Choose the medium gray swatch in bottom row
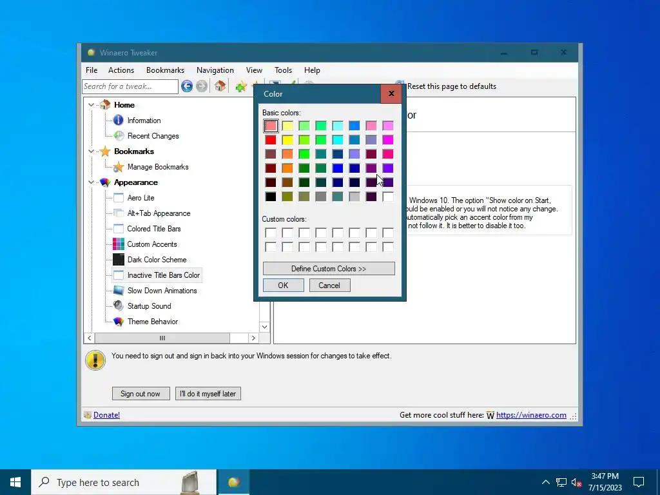This screenshot has width=660, height=495. point(321,197)
